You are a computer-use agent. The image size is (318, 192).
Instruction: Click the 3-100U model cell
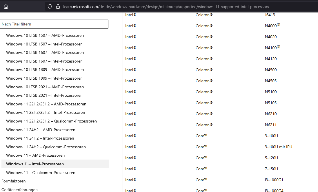pos(271,136)
